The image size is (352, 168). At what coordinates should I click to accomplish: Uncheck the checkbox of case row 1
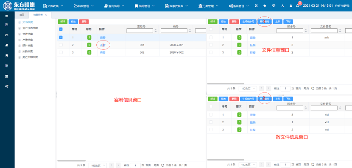click(61, 38)
